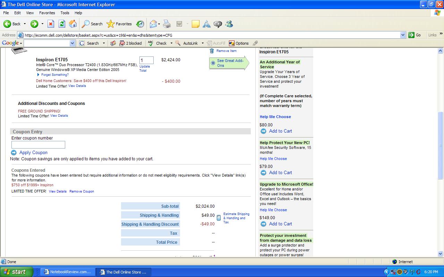Open the Edit menu
This screenshot has width=444, height=277.
pos(17,13)
